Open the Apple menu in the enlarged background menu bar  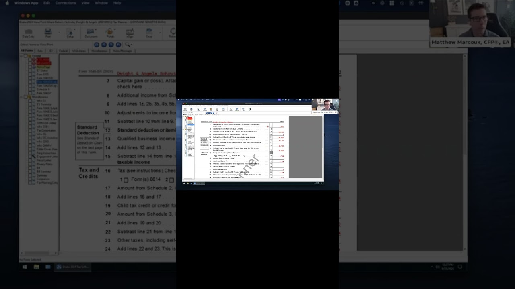point(7,3)
